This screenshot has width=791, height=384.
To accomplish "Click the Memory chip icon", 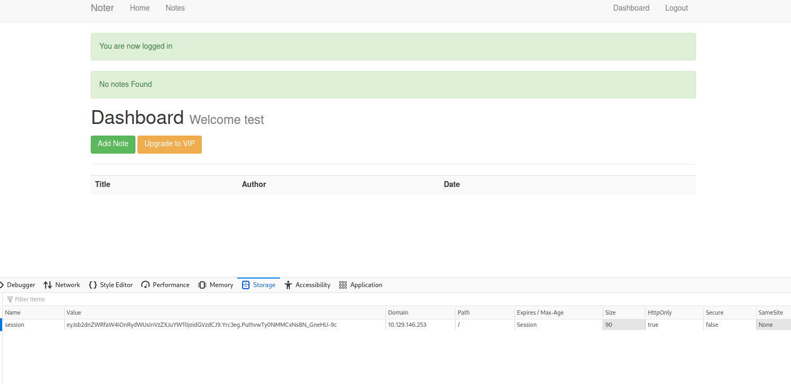I will click(202, 285).
